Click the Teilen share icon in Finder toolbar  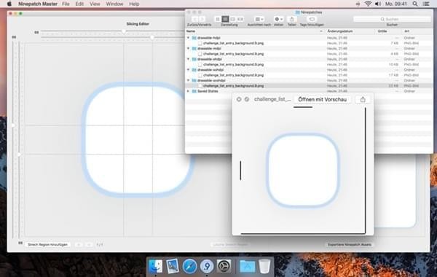(x=292, y=19)
